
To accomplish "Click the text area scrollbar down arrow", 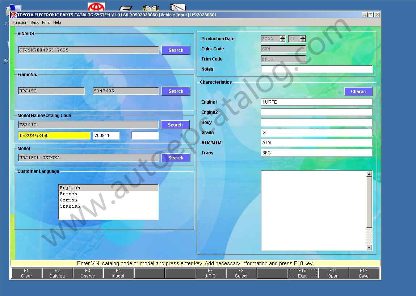I will click(369, 247).
